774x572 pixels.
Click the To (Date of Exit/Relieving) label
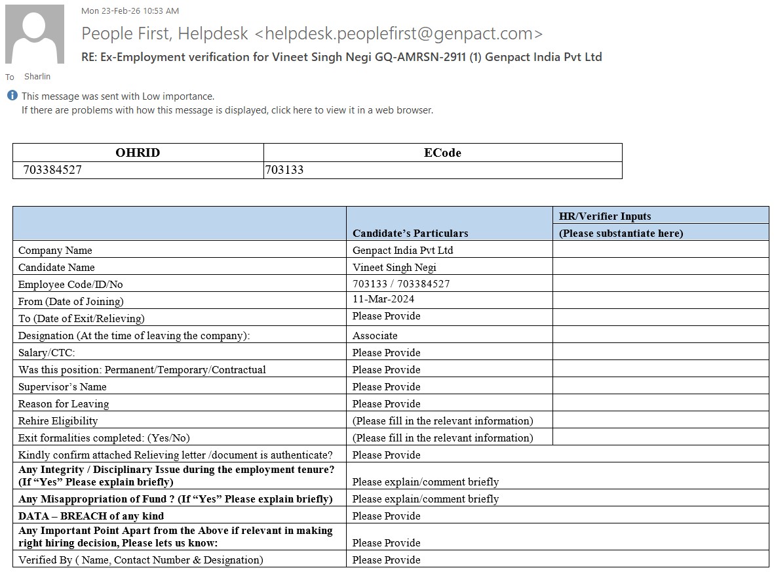click(81, 319)
